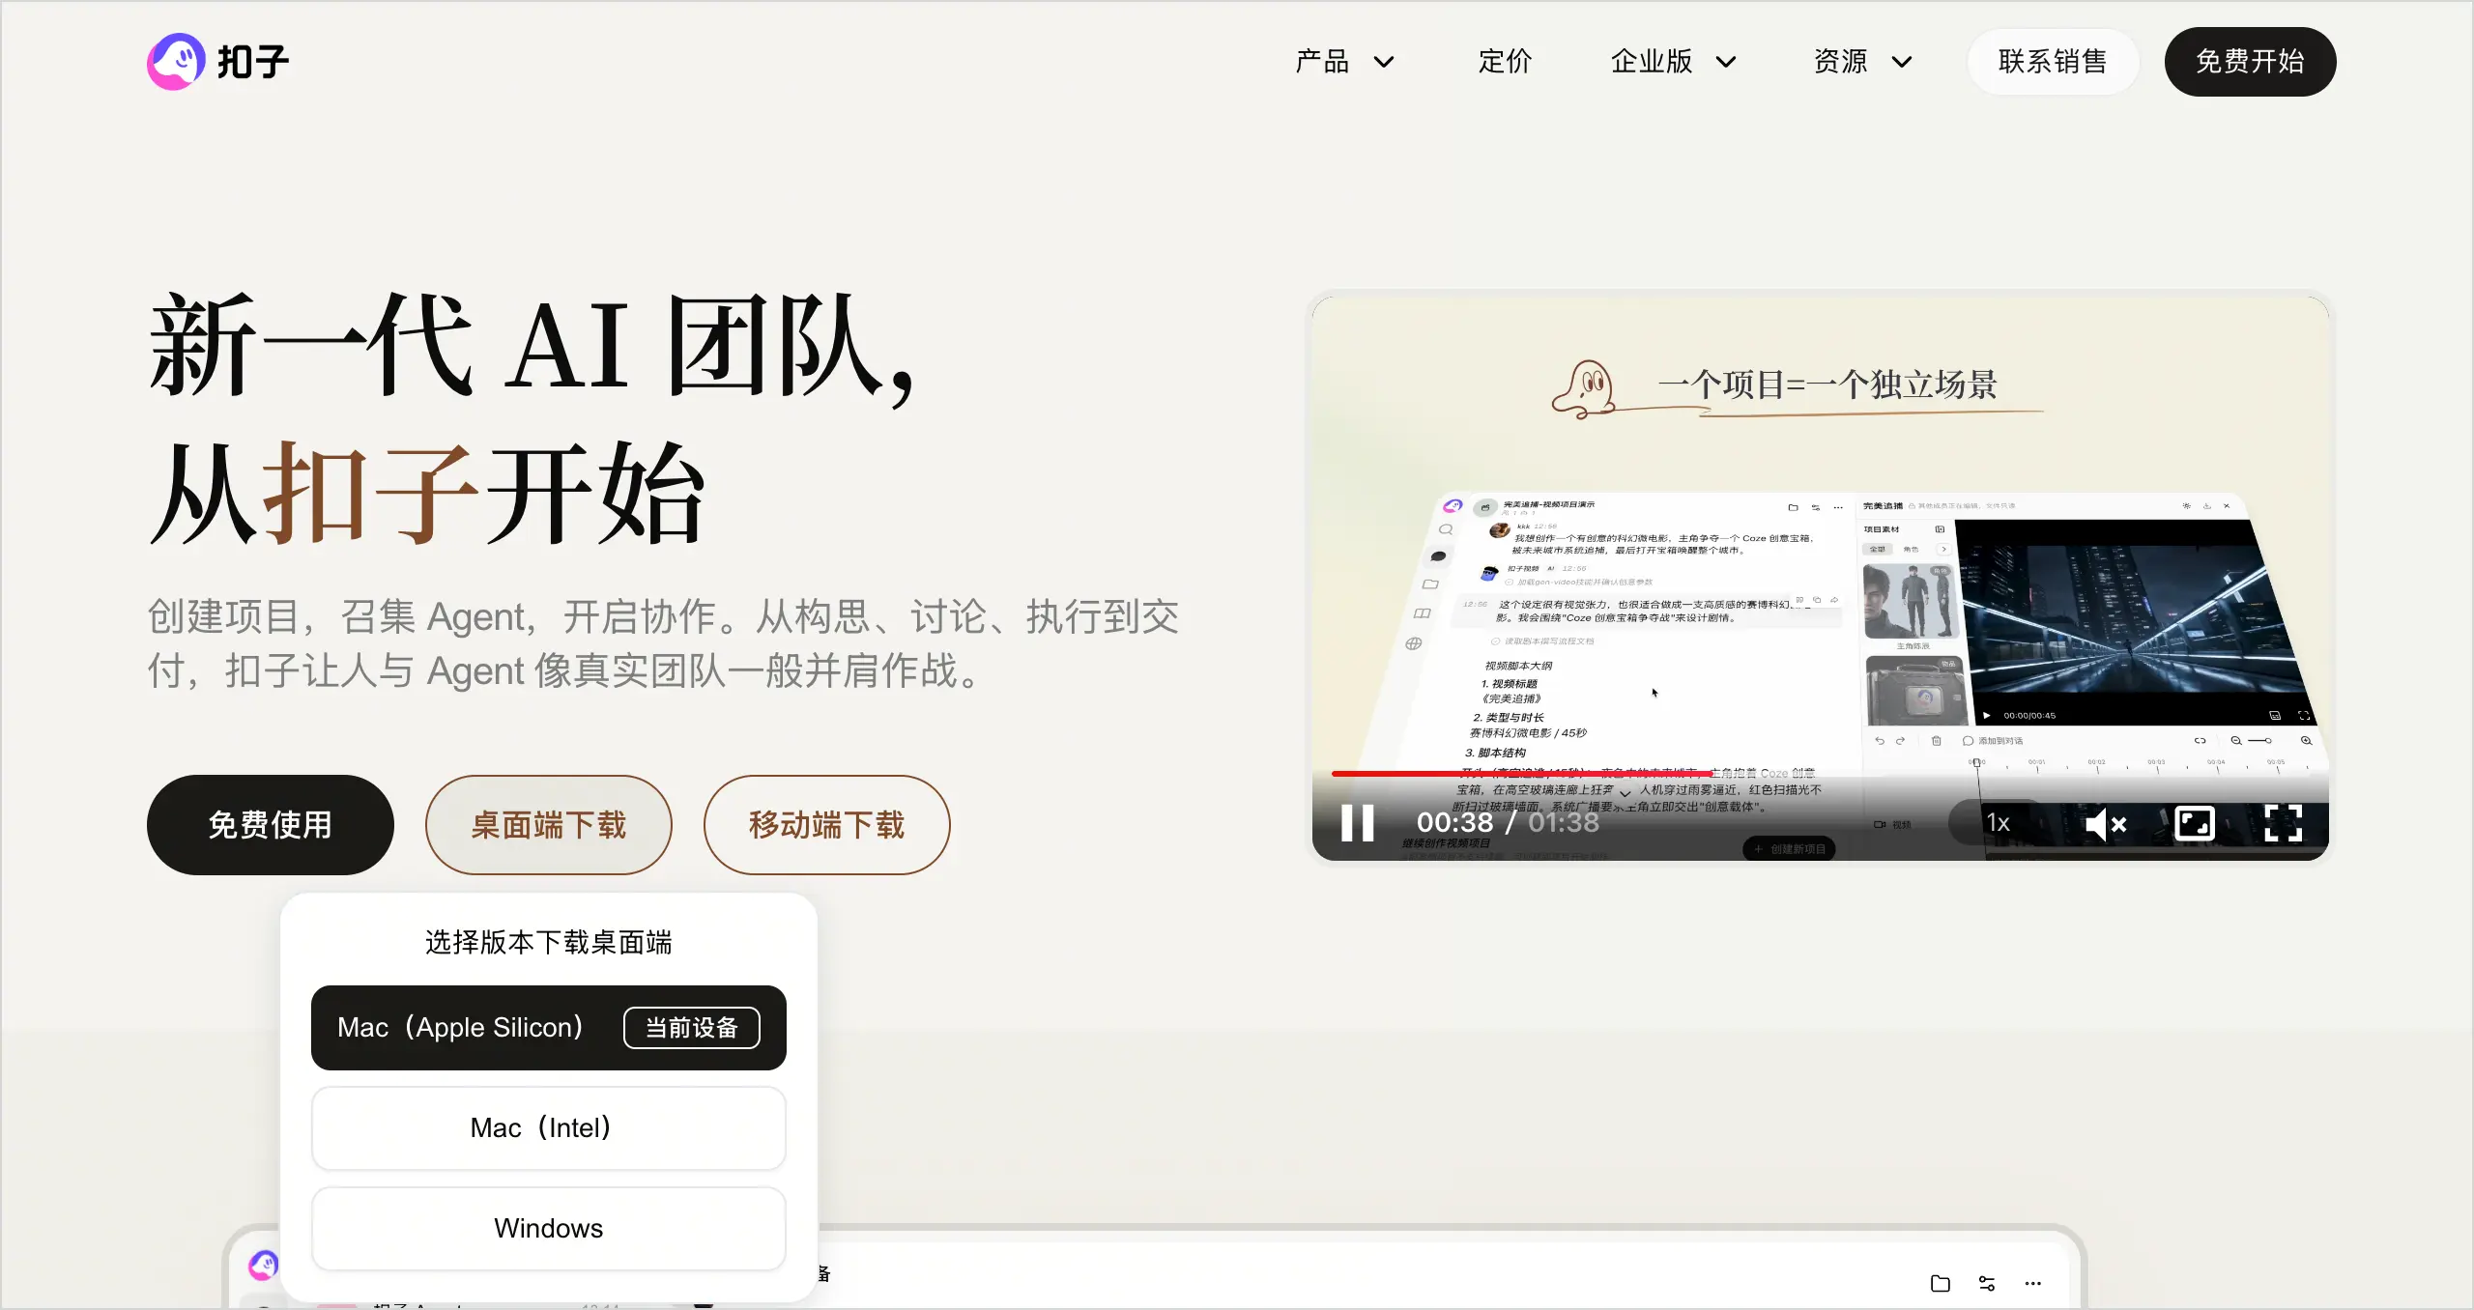This screenshot has height=1310, width=2474.
Task: Click the 移动端下载 button
Action: point(827,825)
